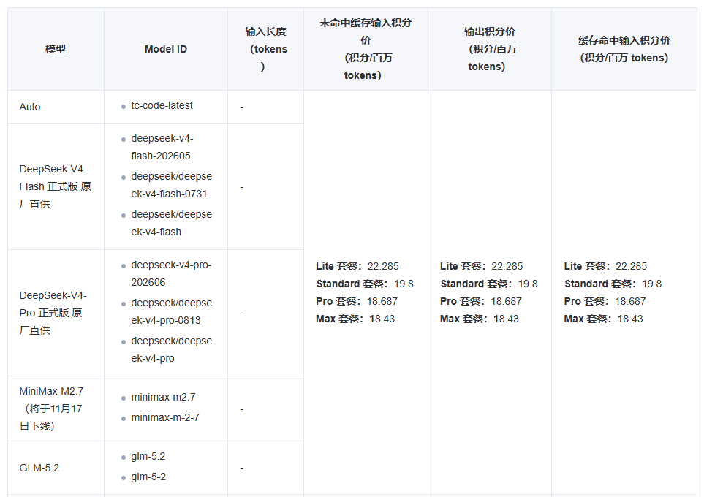This screenshot has height=497, width=704.
Task: Click the "MiniMax-M2.7 (将于11月17日下线)" model name
Action: point(51,409)
